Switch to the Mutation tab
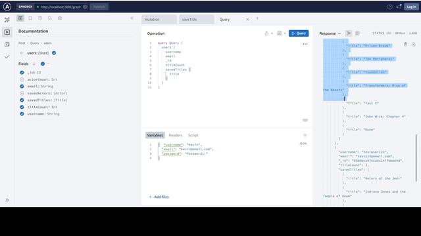Viewport: 421px width, 236px height. [x=159, y=20]
